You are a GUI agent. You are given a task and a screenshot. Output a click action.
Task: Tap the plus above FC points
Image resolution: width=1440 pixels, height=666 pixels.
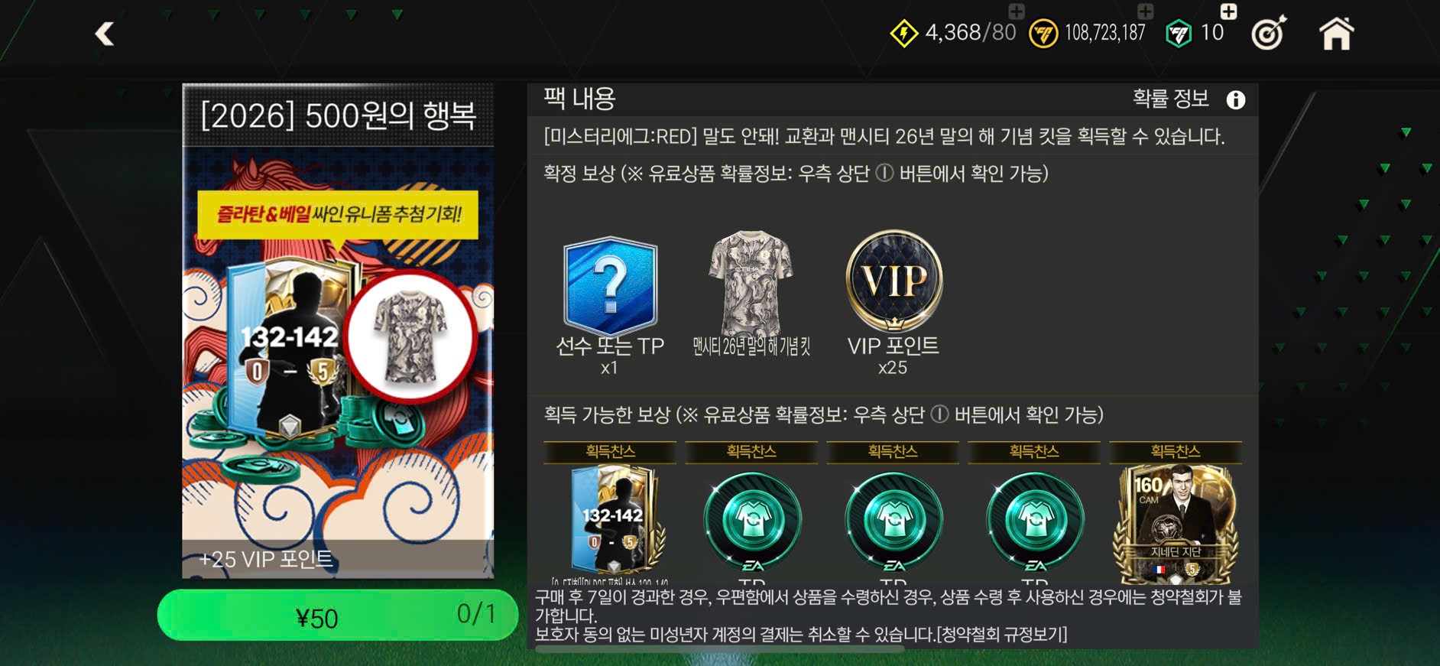[x=1228, y=11]
